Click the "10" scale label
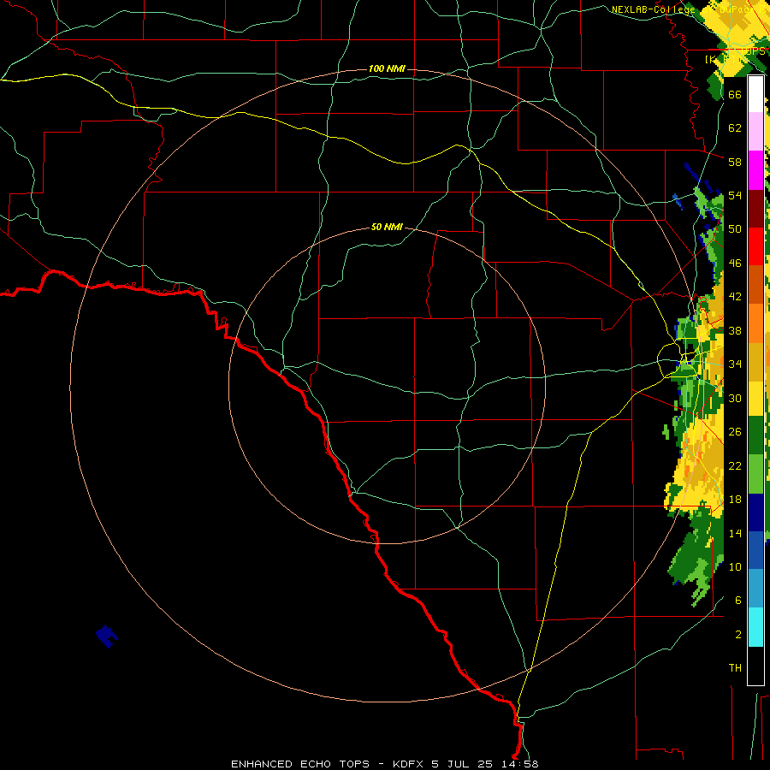This screenshot has width=770, height=770. click(x=735, y=567)
